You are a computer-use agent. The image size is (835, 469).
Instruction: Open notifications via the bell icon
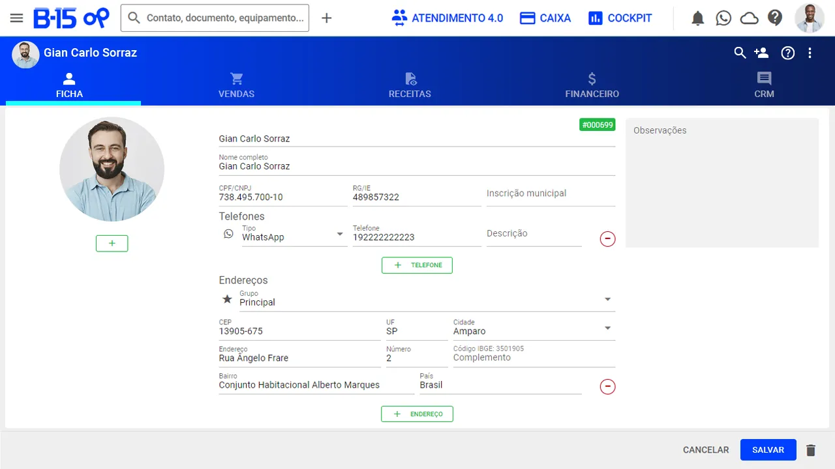(x=697, y=18)
